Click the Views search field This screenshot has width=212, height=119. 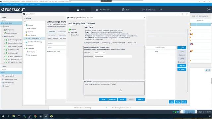tap(11, 20)
